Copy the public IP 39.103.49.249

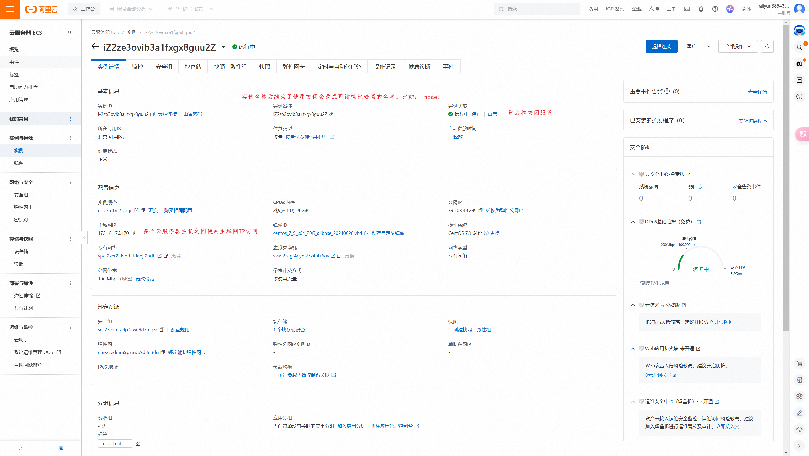click(480, 211)
